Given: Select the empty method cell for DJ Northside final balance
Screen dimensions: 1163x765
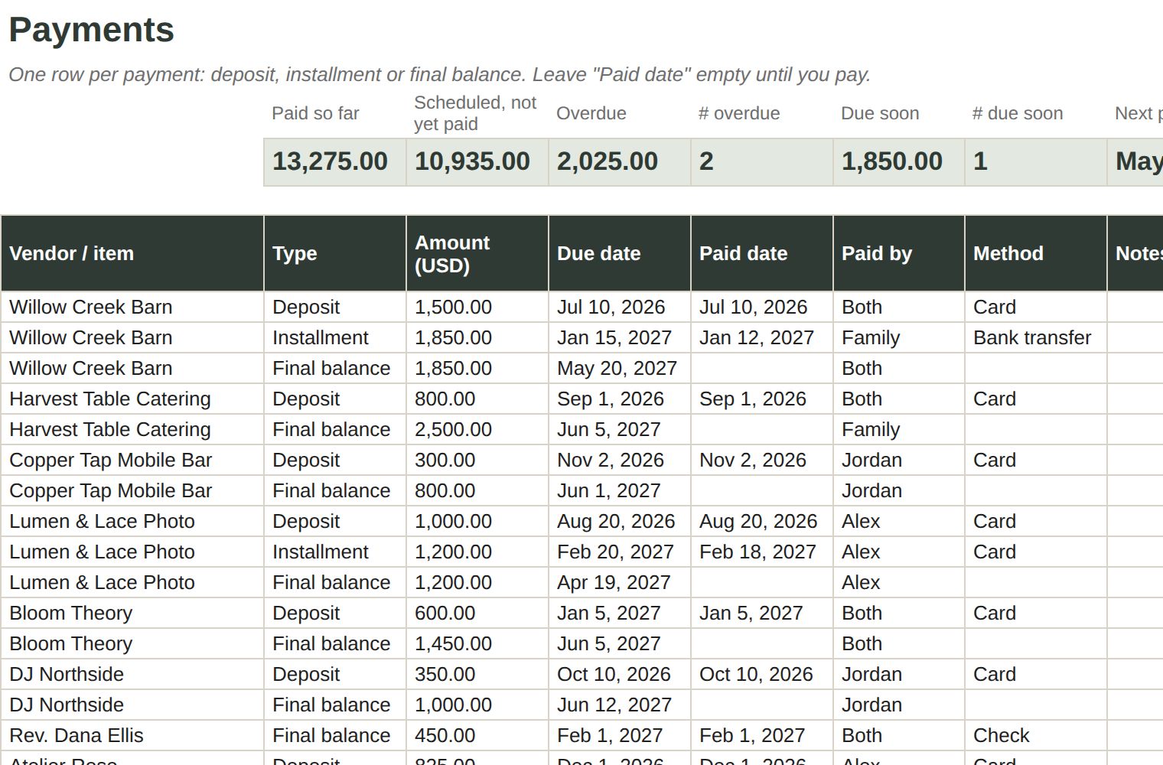Looking at the screenshot, I should click(1036, 705).
